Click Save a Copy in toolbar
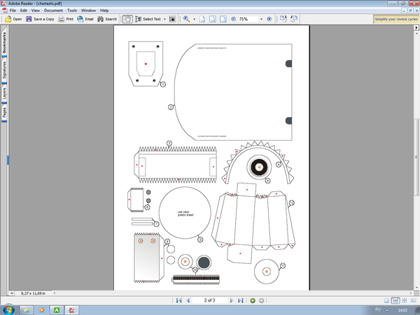The width and height of the screenshot is (420, 315). pos(40,19)
